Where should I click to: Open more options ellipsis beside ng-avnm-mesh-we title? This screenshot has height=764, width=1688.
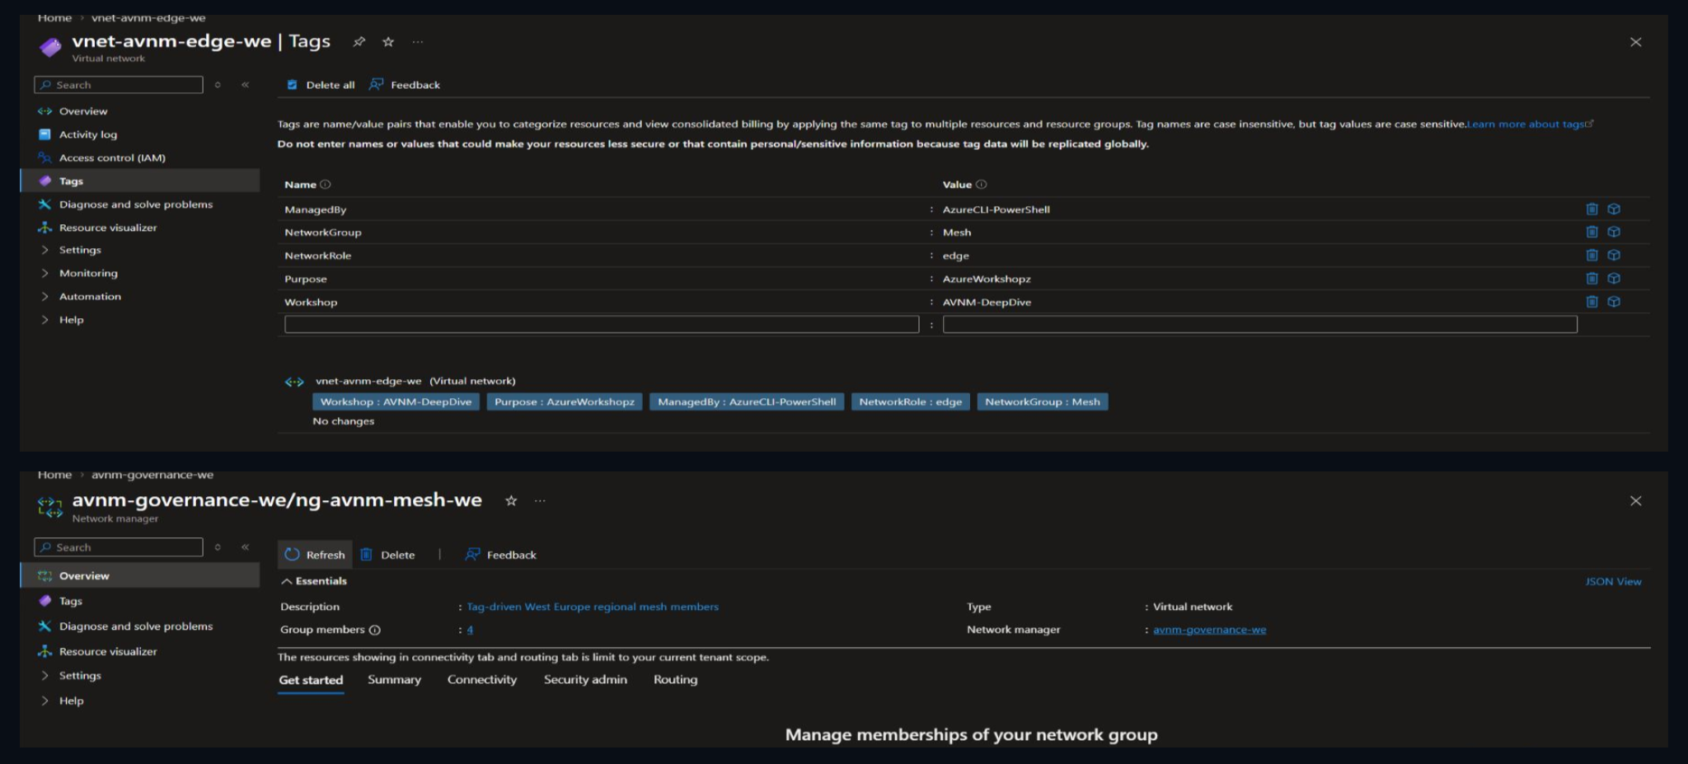(540, 501)
